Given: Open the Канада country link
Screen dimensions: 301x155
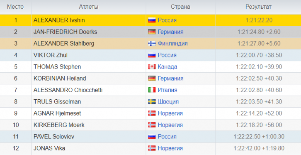Looking at the screenshot, I should [x=167, y=67].
